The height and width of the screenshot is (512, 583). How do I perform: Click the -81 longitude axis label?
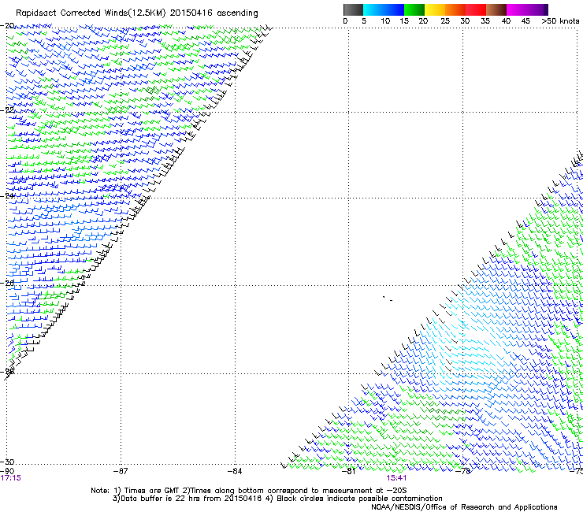click(349, 471)
